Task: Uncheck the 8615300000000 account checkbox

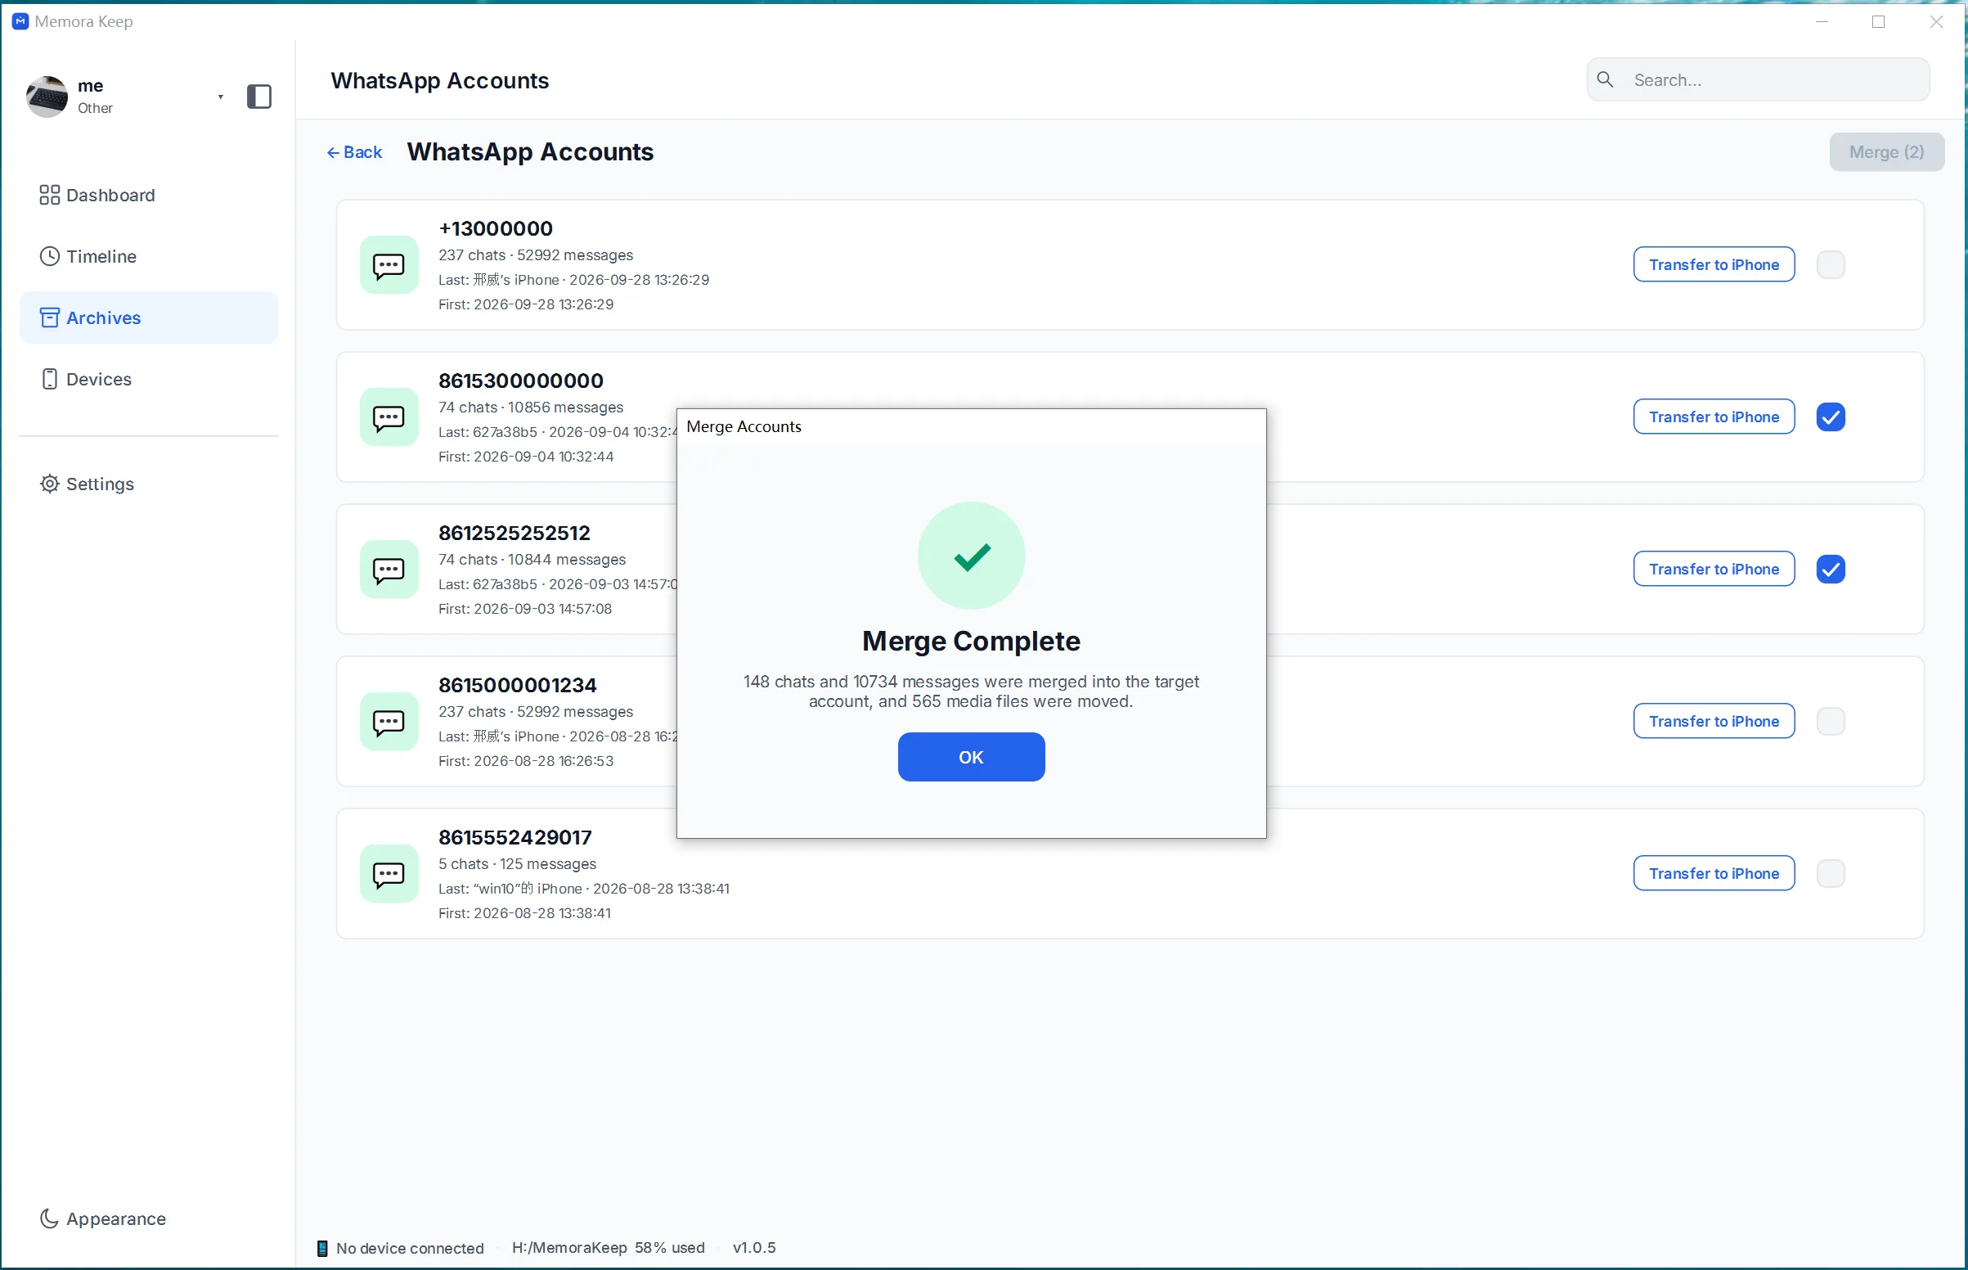Action: pos(1831,417)
